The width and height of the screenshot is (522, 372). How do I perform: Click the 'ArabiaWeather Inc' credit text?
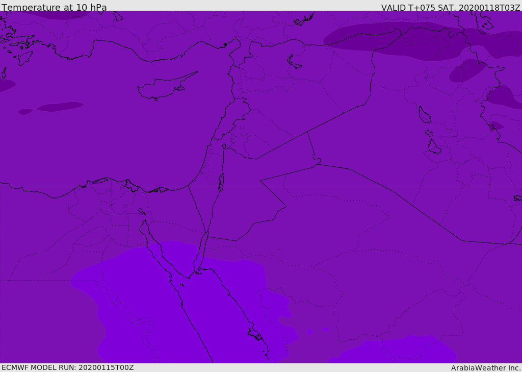[485, 368]
